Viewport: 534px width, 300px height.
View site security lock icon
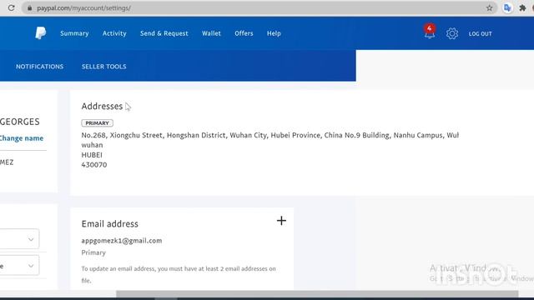click(30, 7)
